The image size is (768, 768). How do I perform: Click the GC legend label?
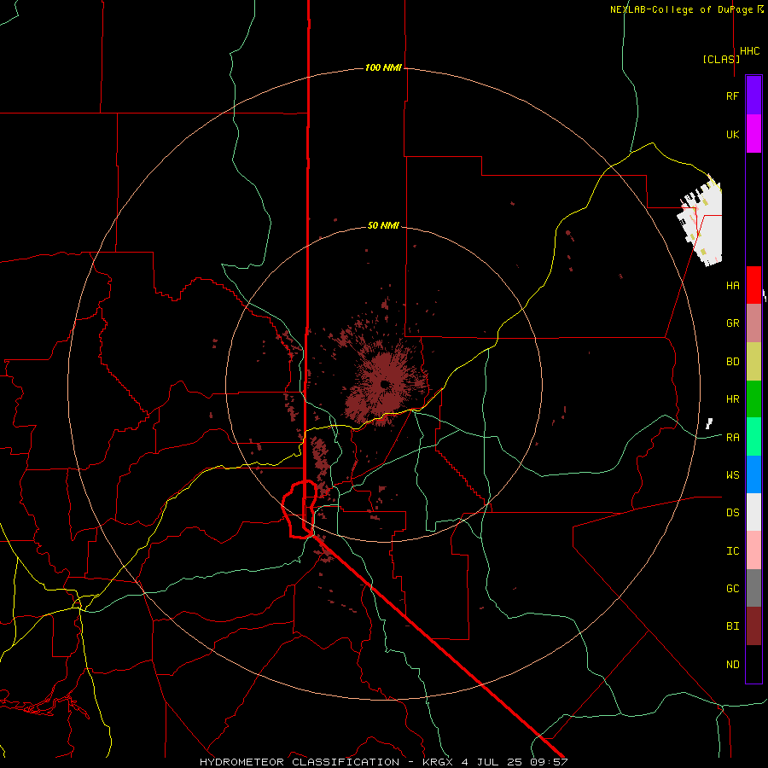732,589
